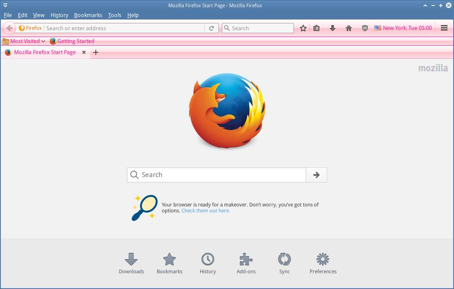Open Bookmarks from the start page

170,263
